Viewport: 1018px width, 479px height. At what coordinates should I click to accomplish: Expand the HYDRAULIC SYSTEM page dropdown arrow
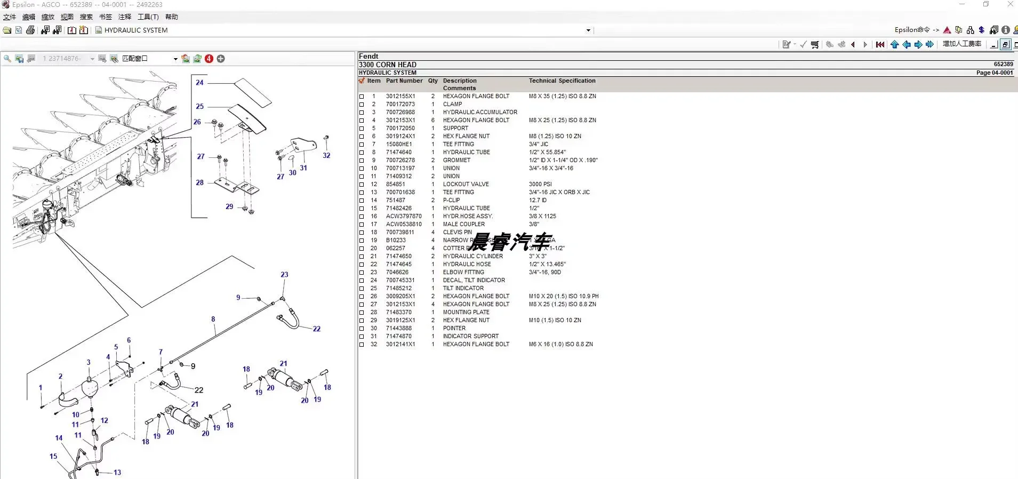[x=588, y=30]
